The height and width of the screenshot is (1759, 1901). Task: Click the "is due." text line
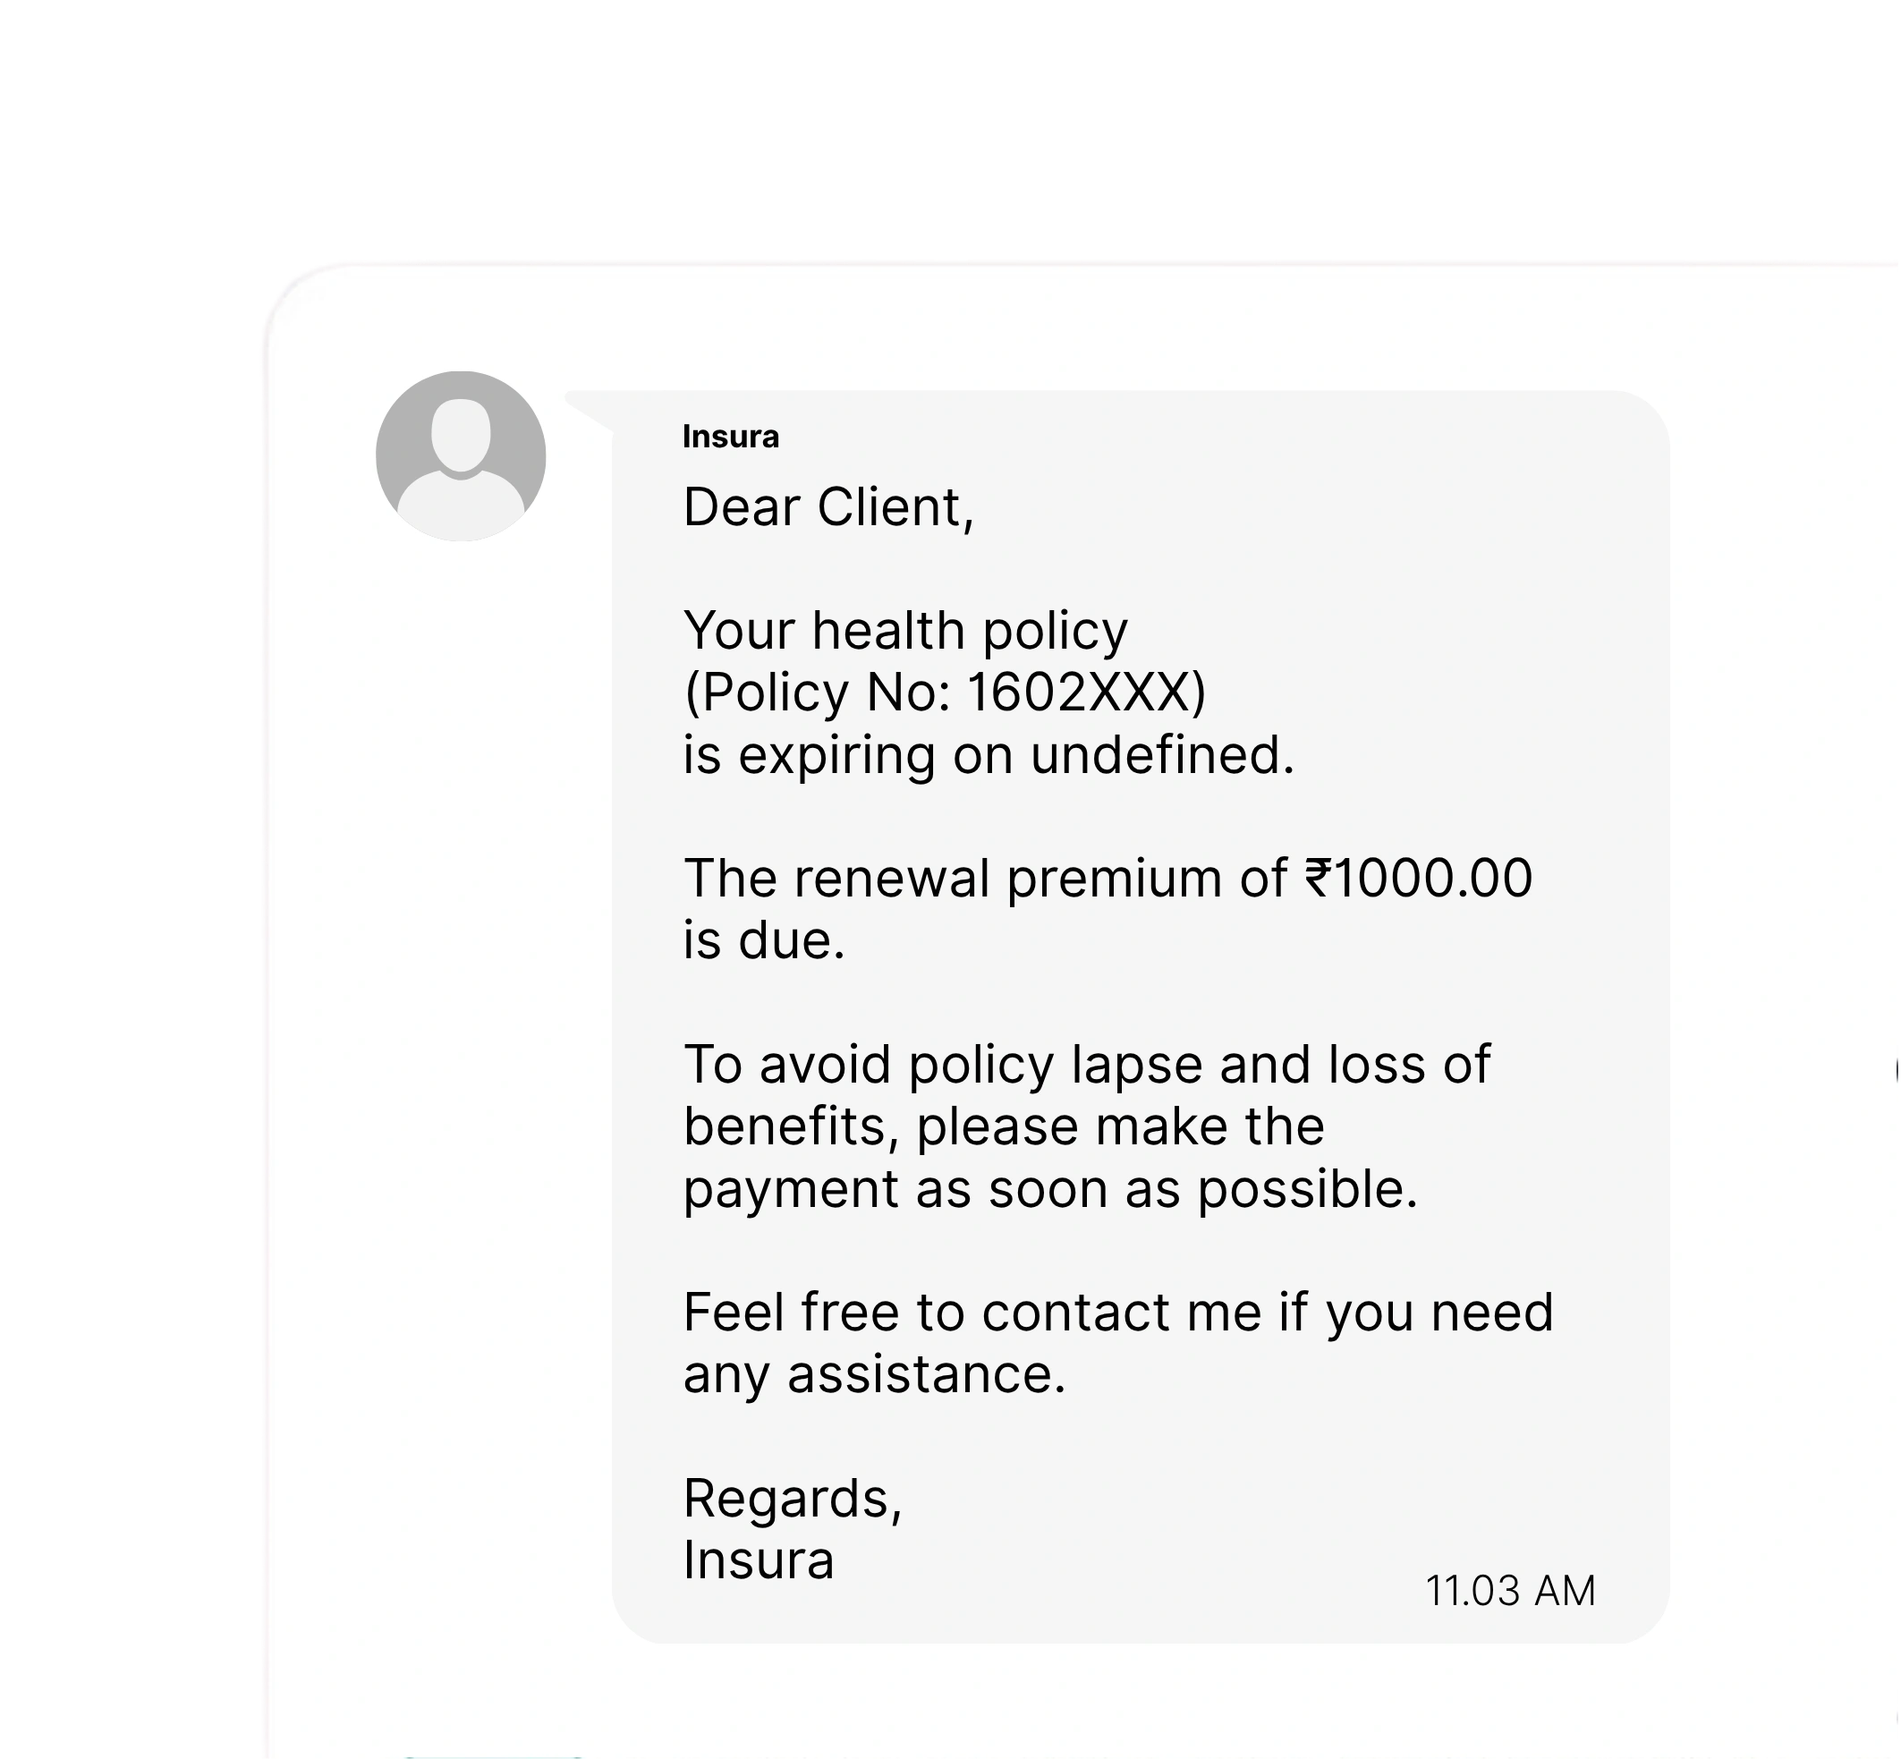[x=764, y=940]
